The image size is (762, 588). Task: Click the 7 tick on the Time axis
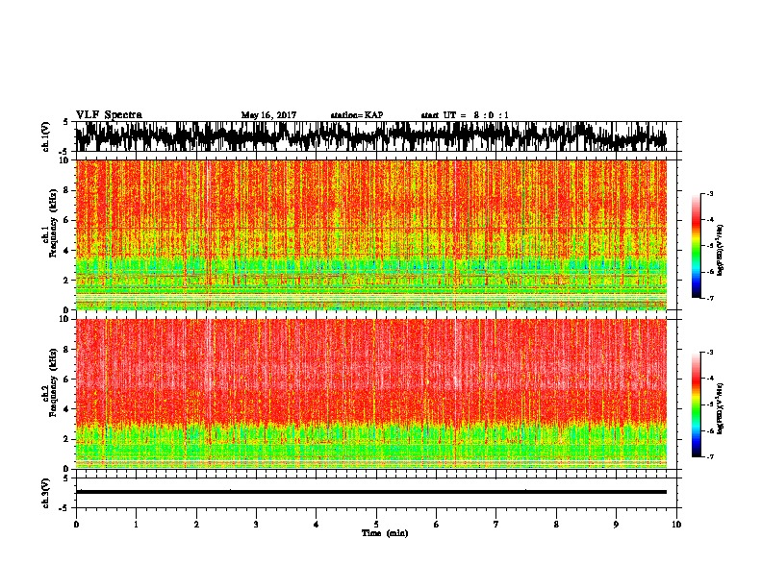coord(496,525)
